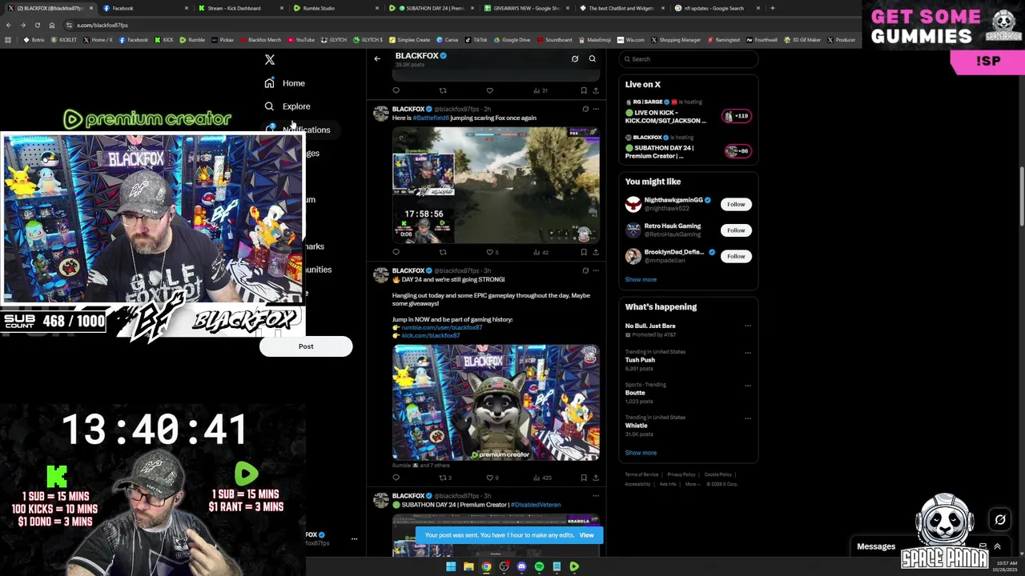
Task: Bookmark the Battlefield6 post
Action: click(x=584, y=252)
